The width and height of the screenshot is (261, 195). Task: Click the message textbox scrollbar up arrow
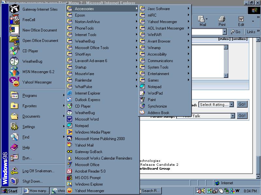coord(226,47)
